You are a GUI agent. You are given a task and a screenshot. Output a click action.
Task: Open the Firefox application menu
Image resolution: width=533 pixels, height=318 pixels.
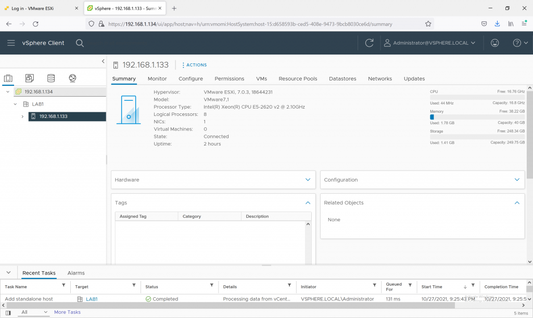click(524, 23)
